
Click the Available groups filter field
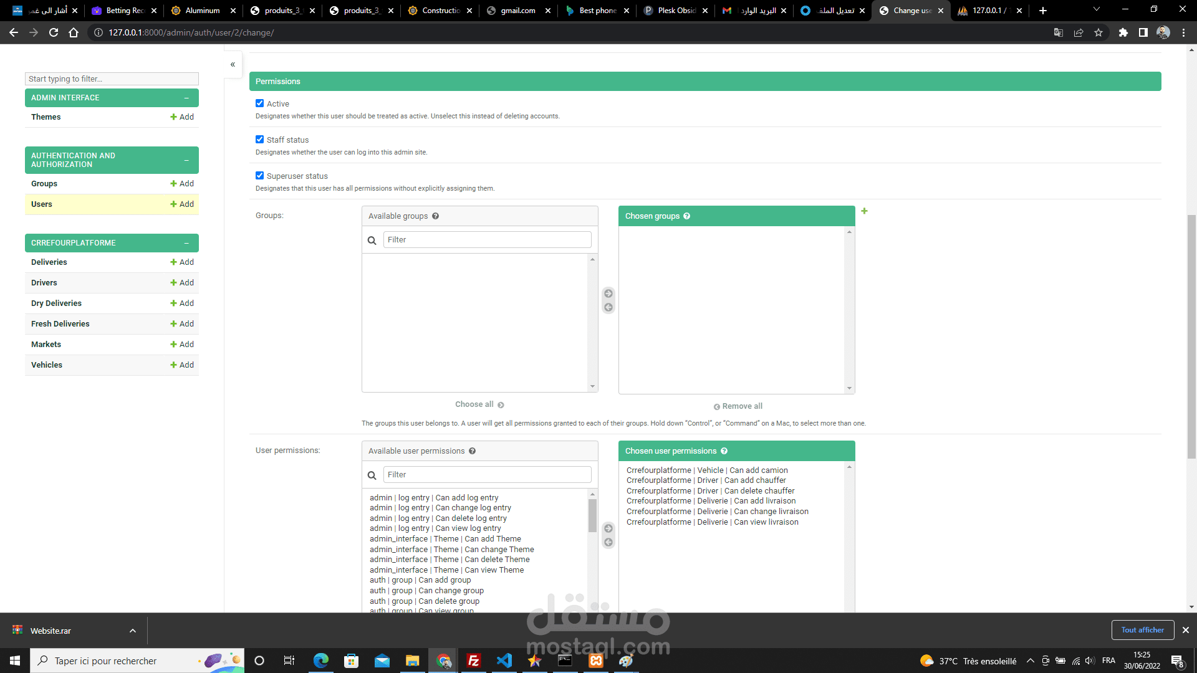488,240
